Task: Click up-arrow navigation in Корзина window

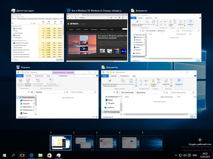Action: pos(29,92)
